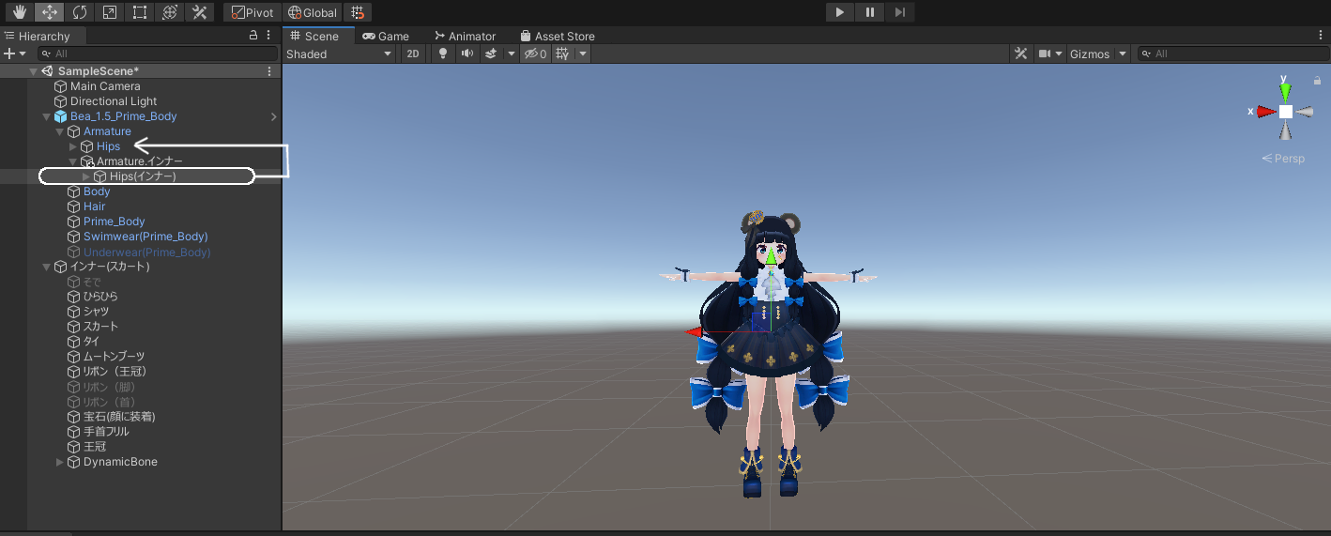Select the Rect transform tool
1331x536 pixels.
(139, 12)
